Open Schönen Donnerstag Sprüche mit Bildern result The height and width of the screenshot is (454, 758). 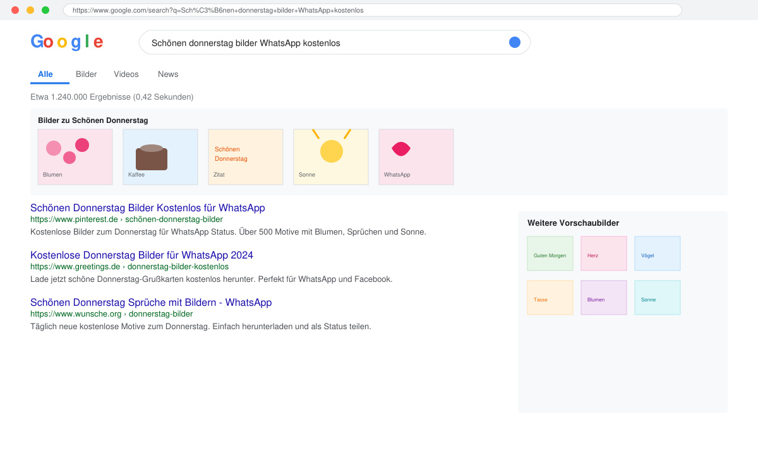click(x=151, y=303)
